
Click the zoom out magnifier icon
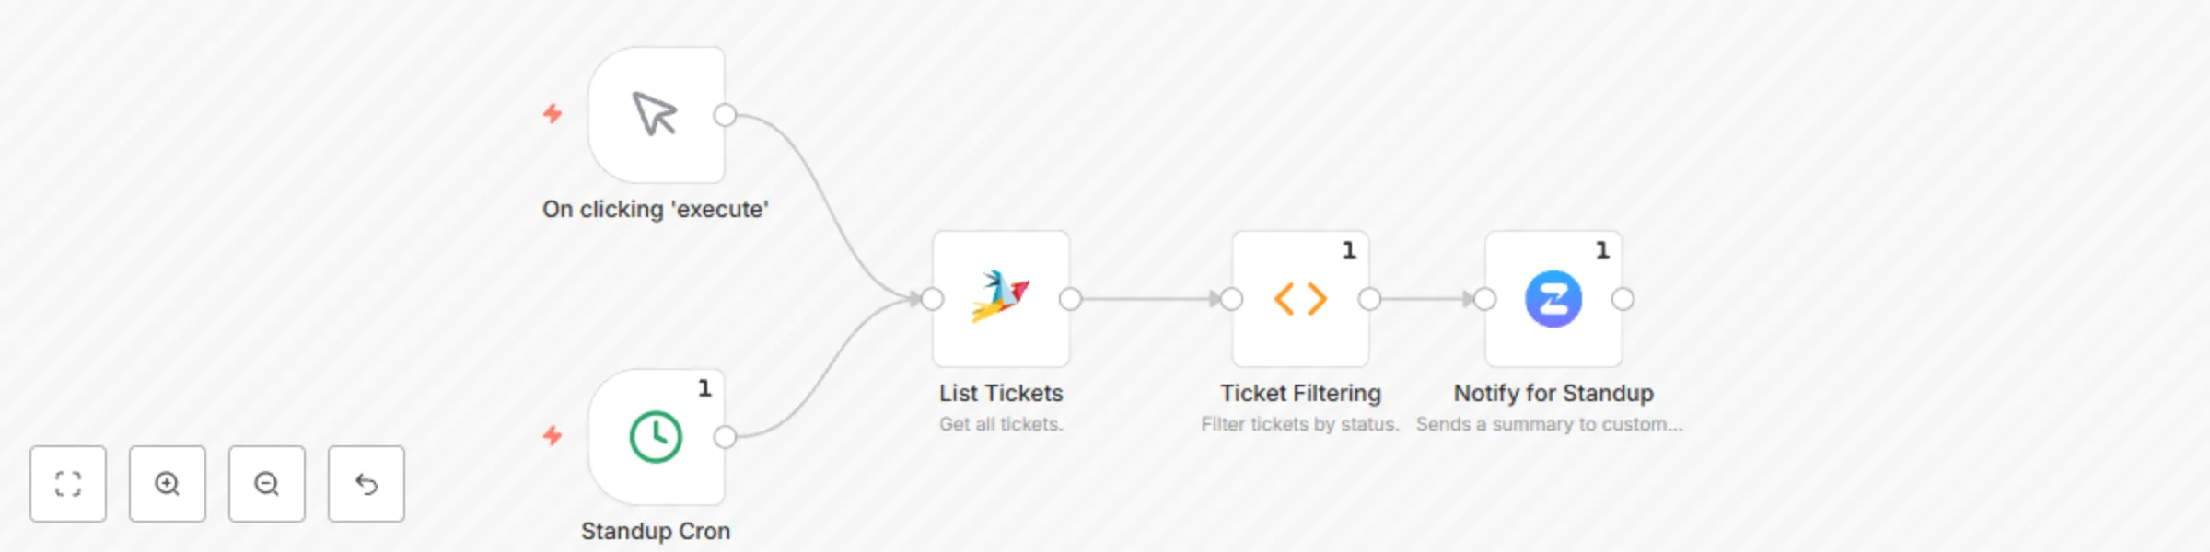point(266,483)
